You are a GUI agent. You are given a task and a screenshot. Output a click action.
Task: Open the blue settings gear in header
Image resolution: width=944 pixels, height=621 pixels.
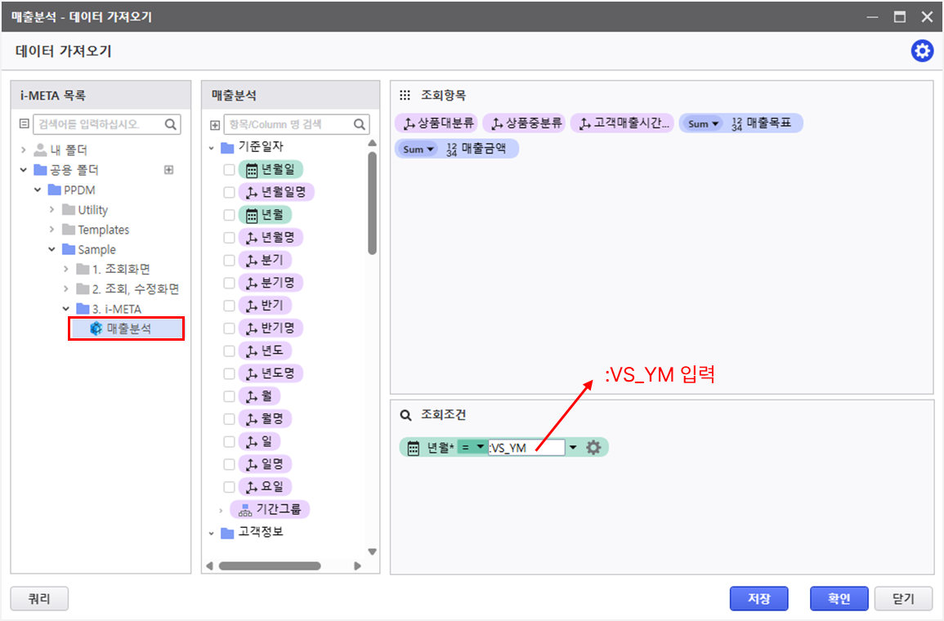pyautogui.click(x=922, y=51)
